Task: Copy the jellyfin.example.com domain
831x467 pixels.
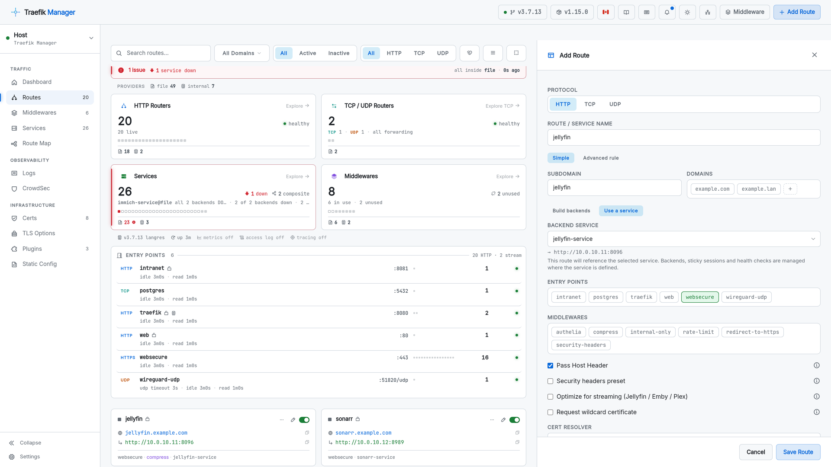Action: (x=307, y=432)
